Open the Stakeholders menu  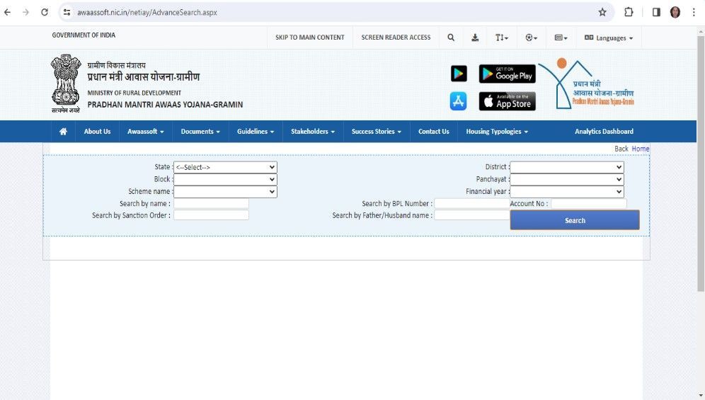(312, 132)
